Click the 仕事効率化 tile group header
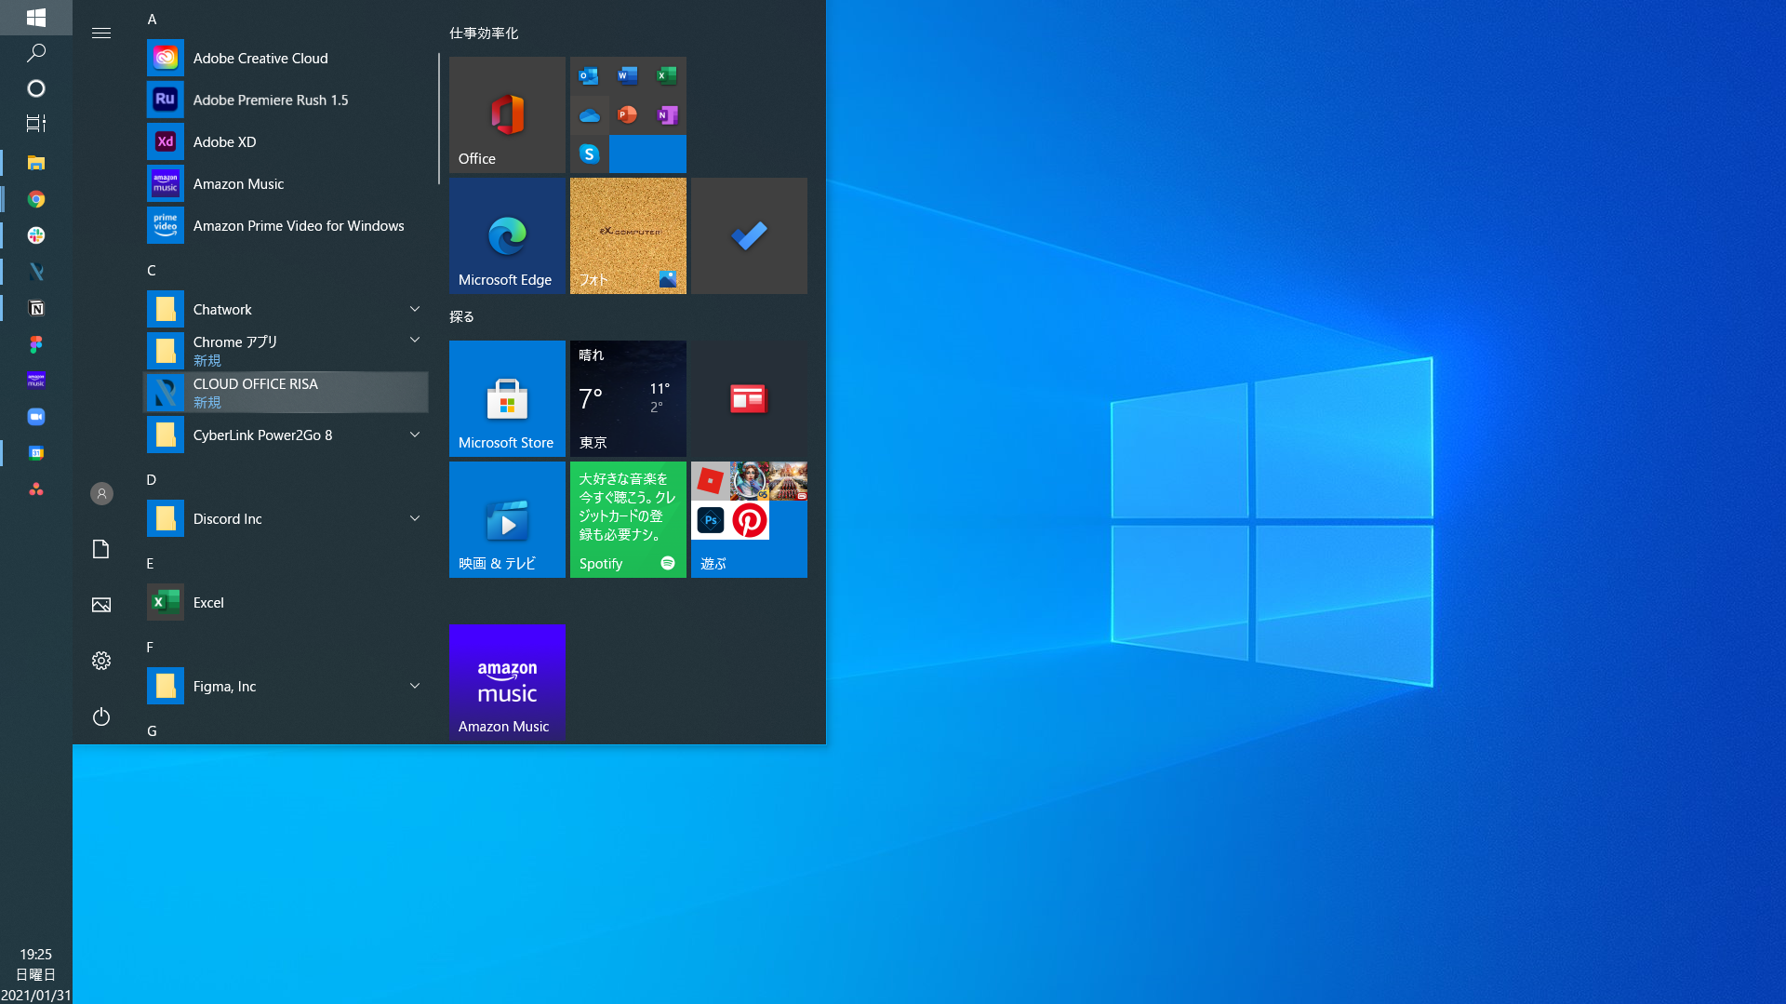 tap(484, 33)
